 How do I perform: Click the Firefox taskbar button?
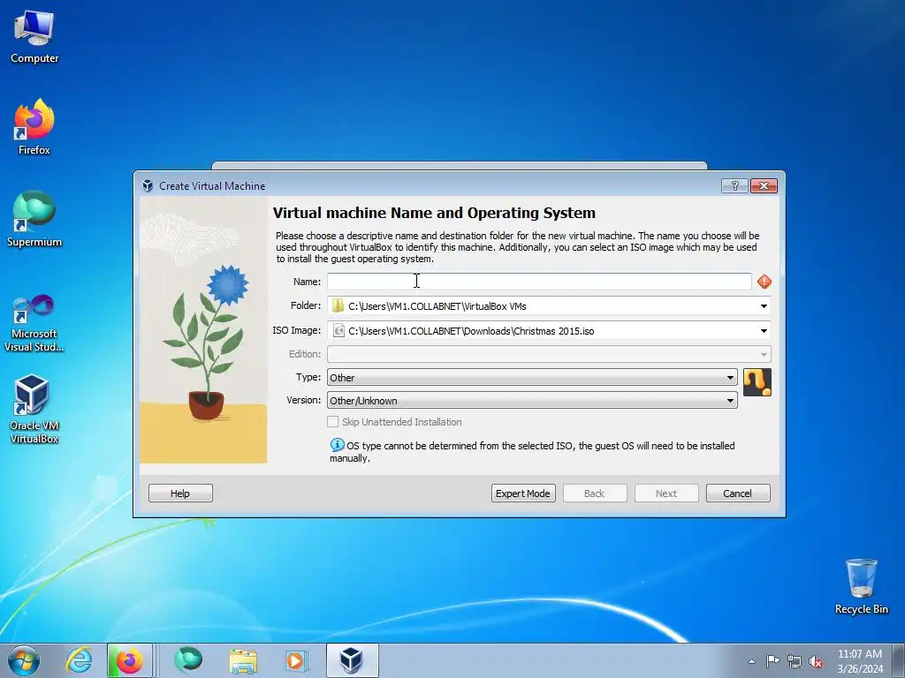pos(130,660)
